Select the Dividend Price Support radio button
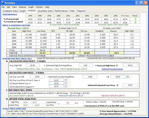The image size is (149, 118). pos(66,86)
